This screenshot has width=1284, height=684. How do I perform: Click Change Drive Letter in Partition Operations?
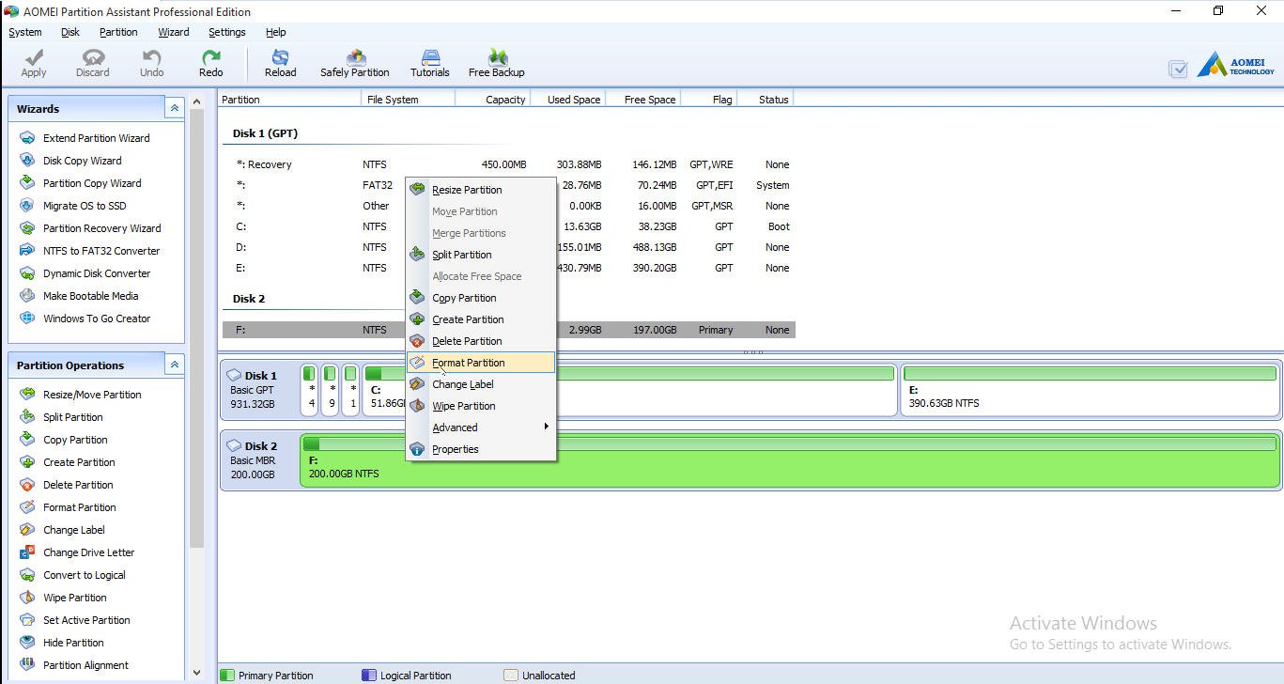(x=88, y=552)
